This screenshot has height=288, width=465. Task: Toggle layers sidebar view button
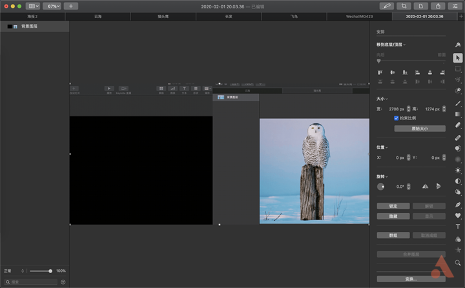[x=33, y=6]
